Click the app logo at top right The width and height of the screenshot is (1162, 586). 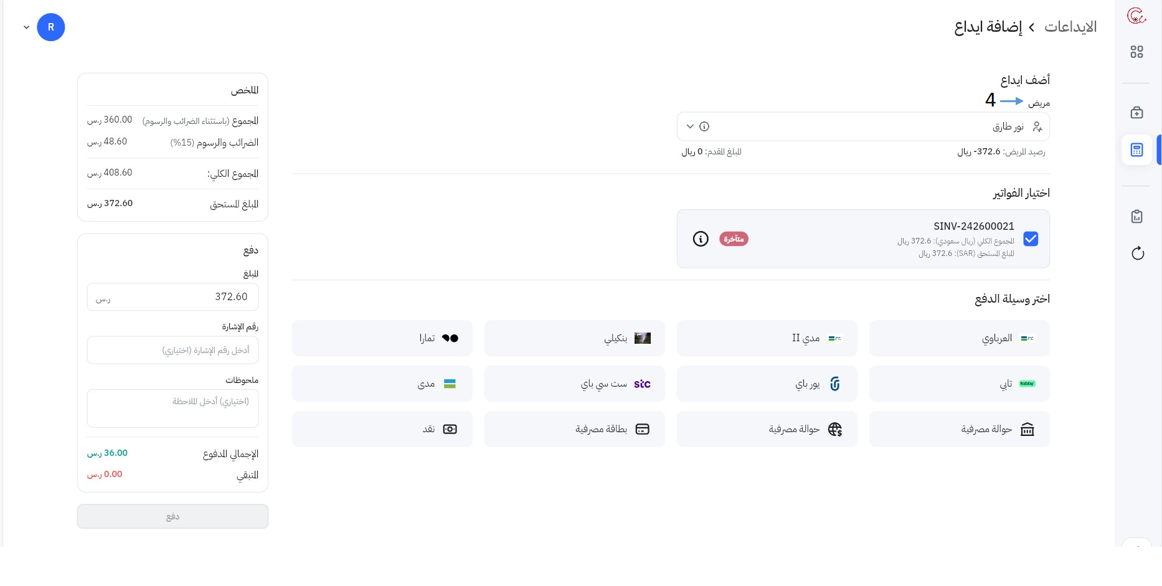pyautogui.click(x=1136, y=16)
